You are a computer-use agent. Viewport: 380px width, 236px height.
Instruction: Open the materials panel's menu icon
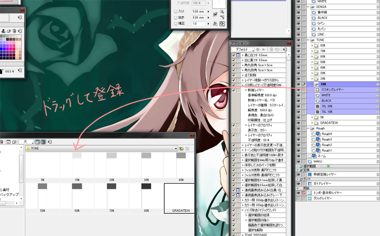(50, 142)
